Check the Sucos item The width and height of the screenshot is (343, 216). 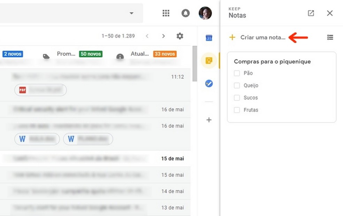tap(237, 98)
